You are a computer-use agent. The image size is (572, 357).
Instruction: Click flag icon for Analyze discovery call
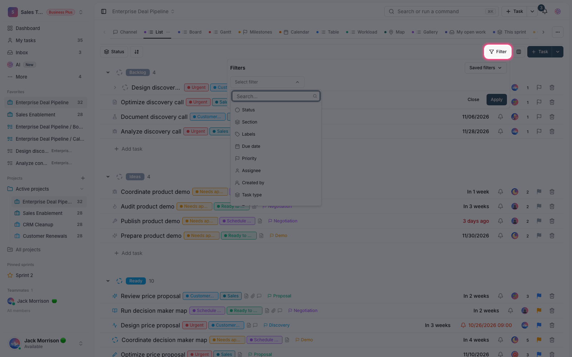tap(539, 131)
